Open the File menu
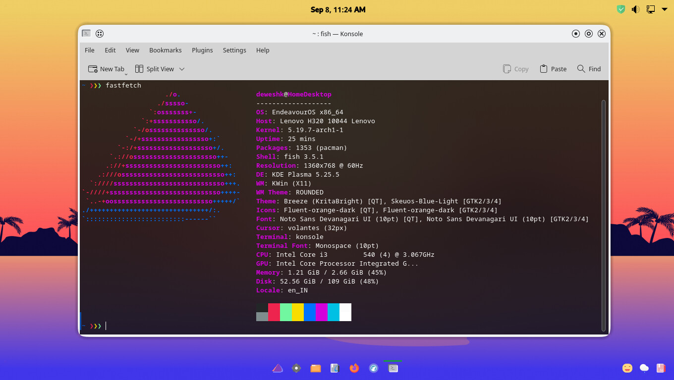Viewport: 674px width, 380px height. (90, 50)
